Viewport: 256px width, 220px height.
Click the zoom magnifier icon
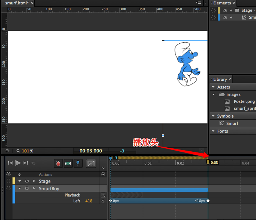[x=18, y=151]
